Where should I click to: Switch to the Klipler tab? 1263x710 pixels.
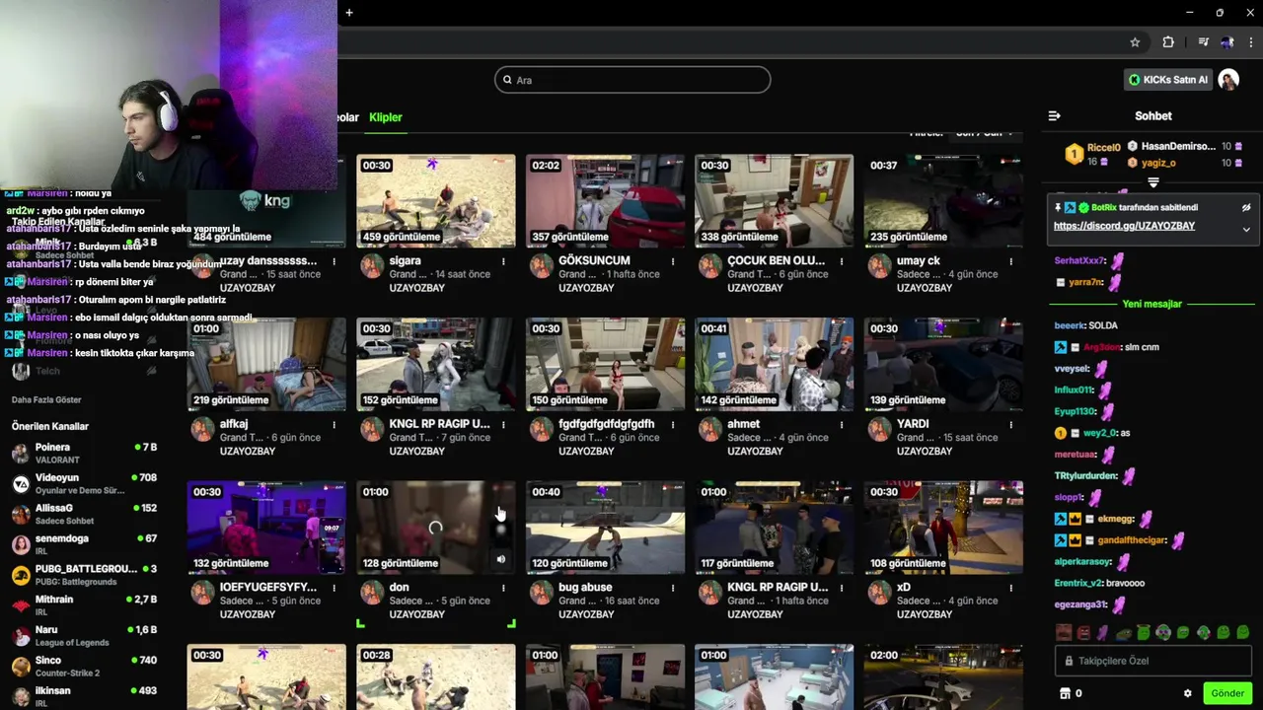(386, 117)
